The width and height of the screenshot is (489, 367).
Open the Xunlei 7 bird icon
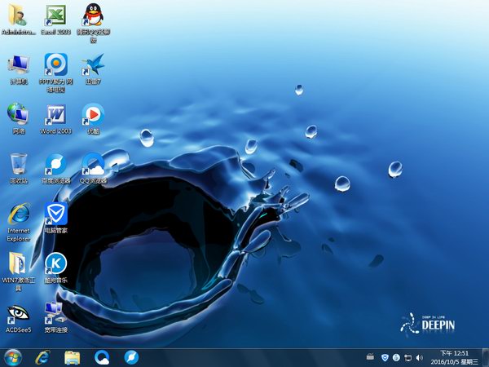click(x=94, y=64)
